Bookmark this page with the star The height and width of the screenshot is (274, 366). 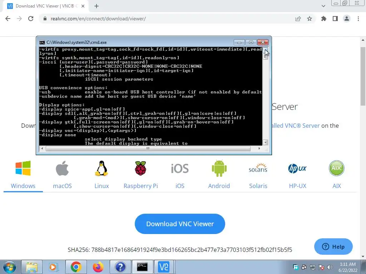pyautogui.click(x=310, y=19)
